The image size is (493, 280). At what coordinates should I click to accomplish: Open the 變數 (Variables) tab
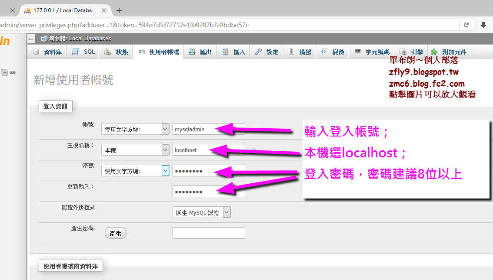[333, 52]
